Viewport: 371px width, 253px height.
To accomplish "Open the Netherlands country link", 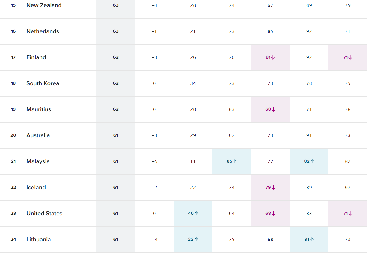I will (43, 31).
